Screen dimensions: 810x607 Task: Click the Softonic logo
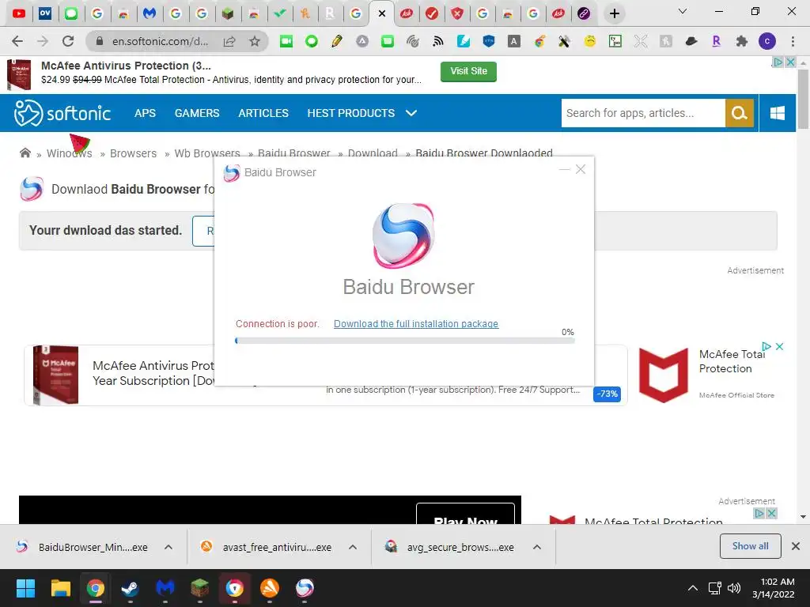[x=62, y=113]
